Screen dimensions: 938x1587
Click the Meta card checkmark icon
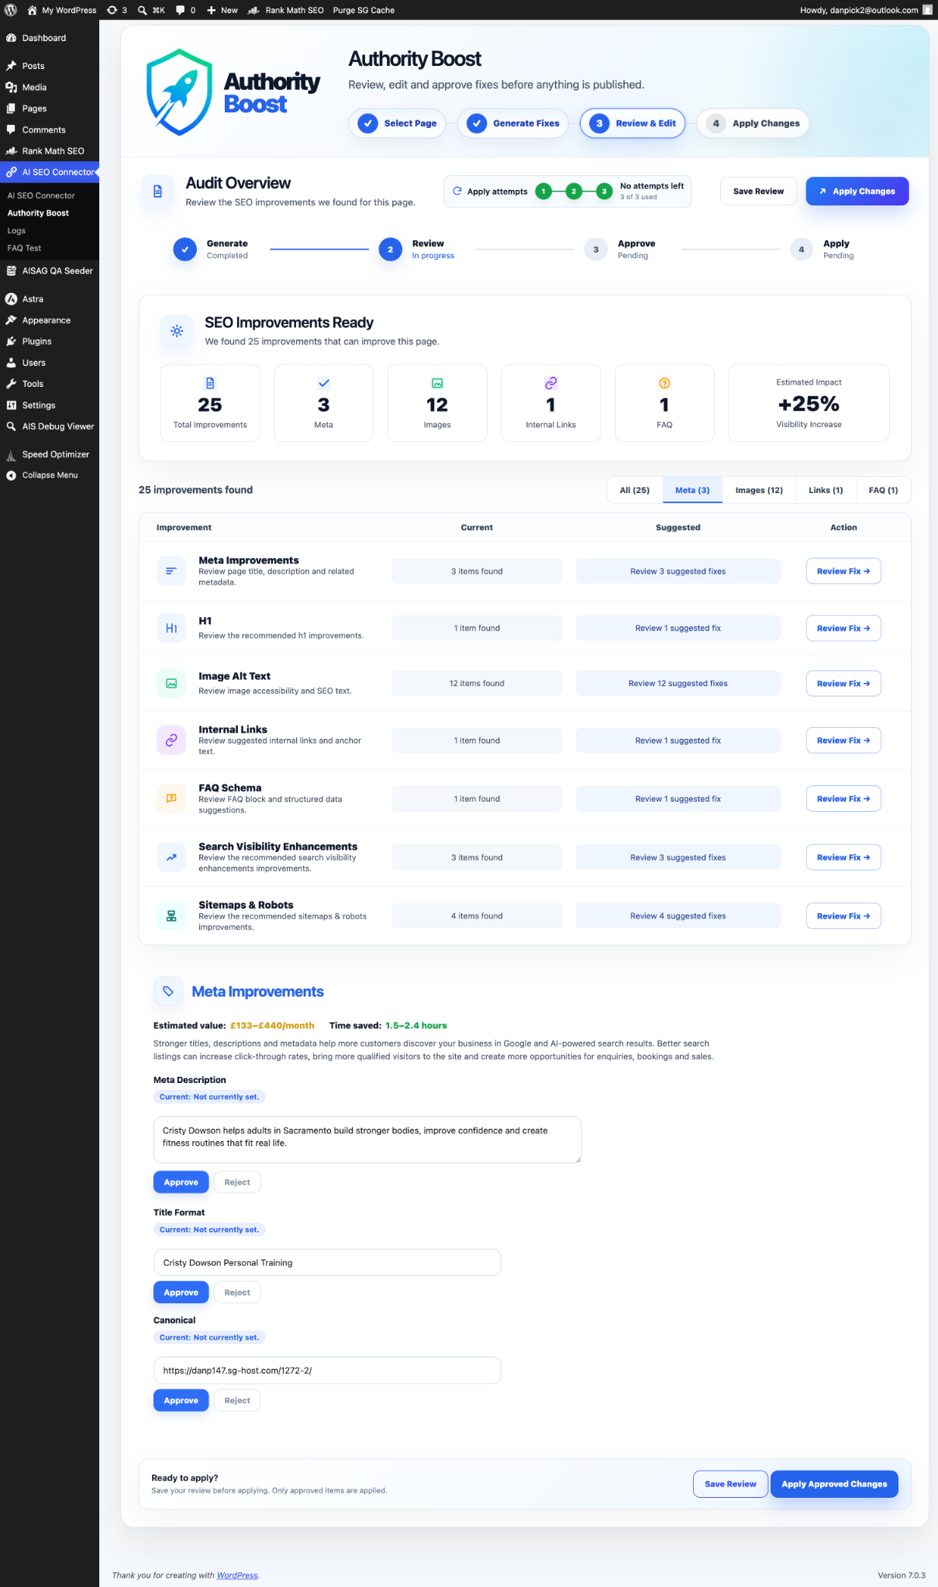324,383
